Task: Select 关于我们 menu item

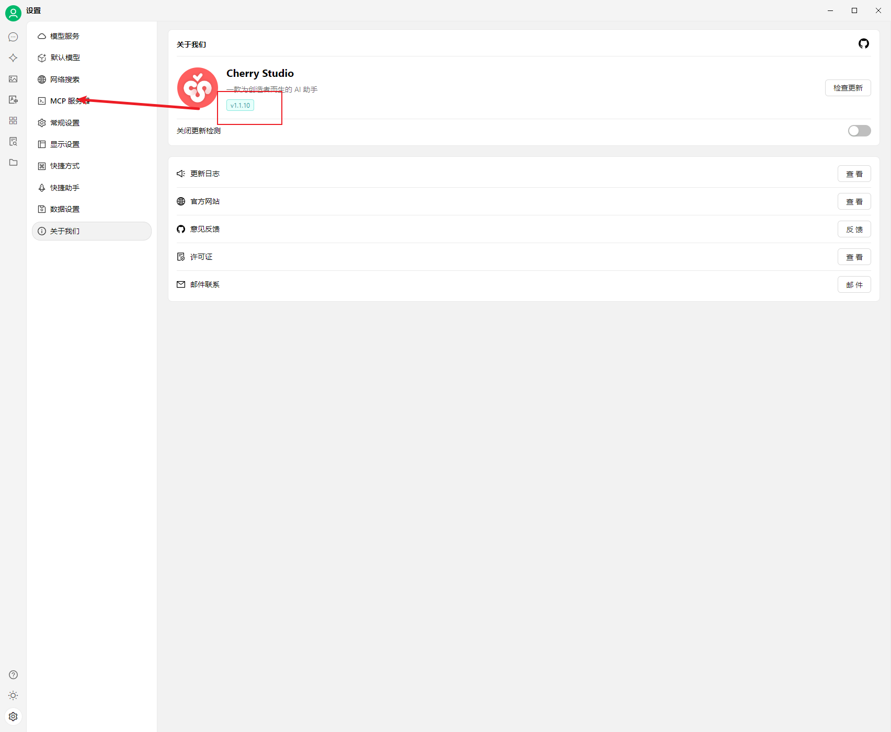Action: pos(92,231)
